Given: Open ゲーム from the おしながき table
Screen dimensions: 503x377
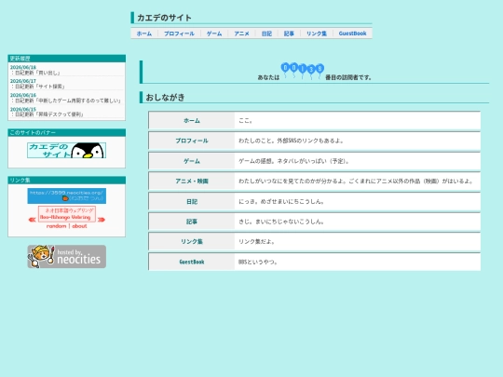Looking at the screenshot, I should pos(192,161).
